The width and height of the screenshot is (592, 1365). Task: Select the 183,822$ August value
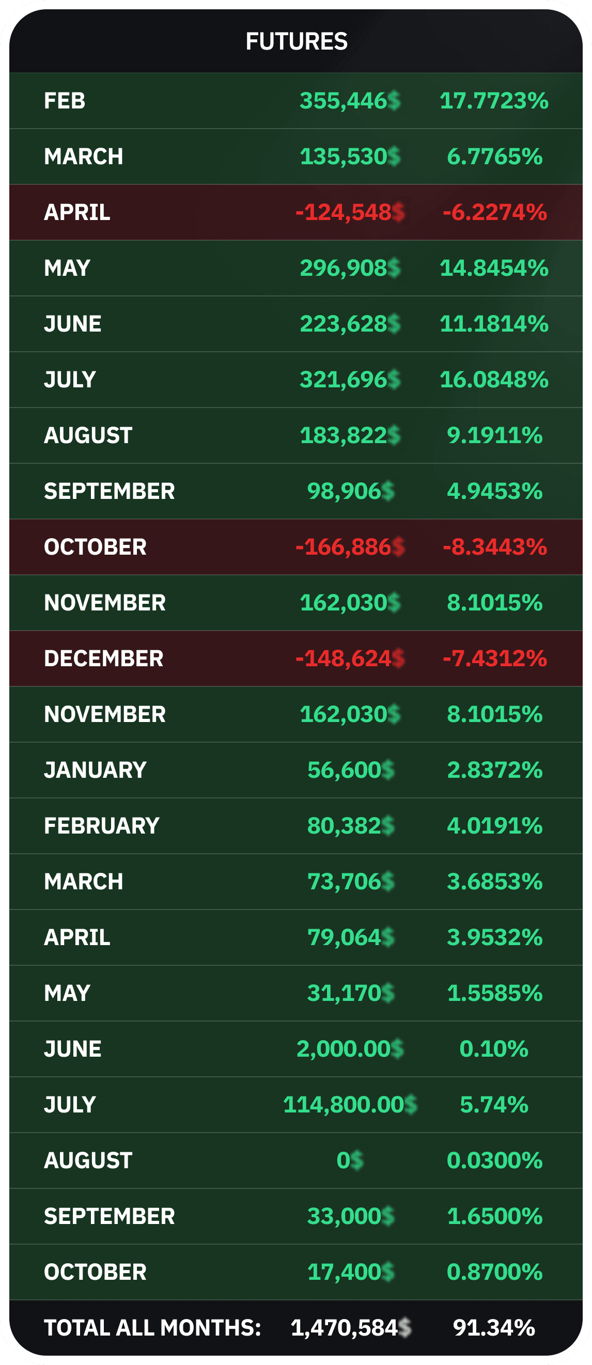point(350,435)
